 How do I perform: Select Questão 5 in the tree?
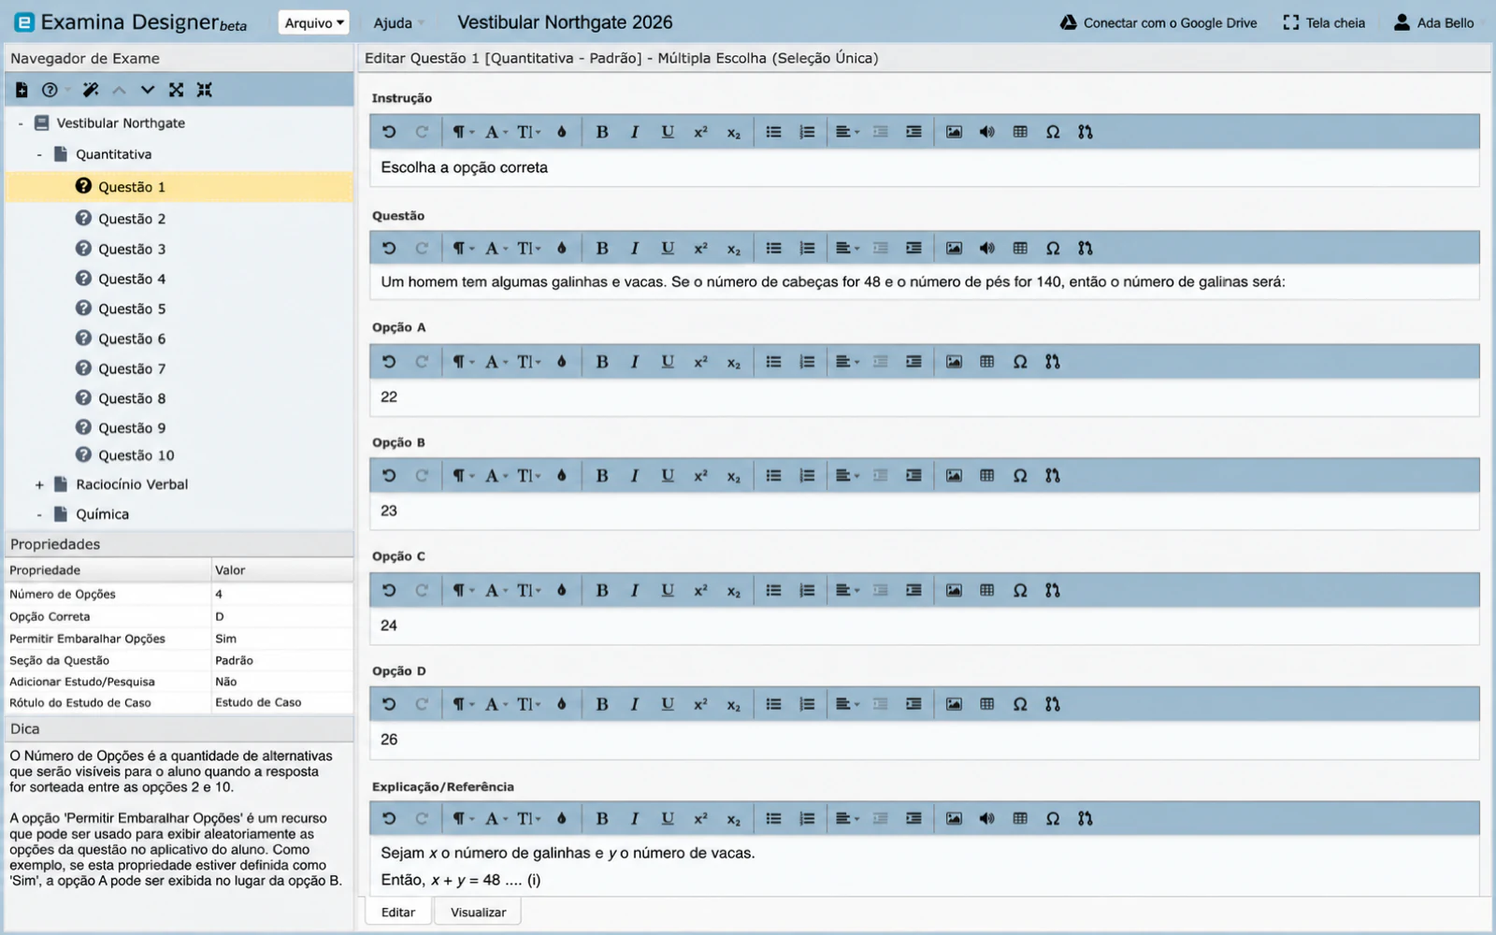point(132,309)
